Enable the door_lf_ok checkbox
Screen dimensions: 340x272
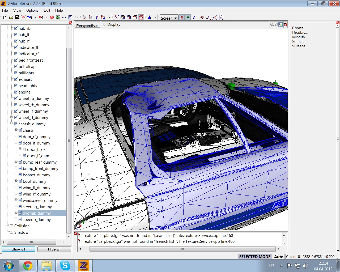(x=24, y=150)
